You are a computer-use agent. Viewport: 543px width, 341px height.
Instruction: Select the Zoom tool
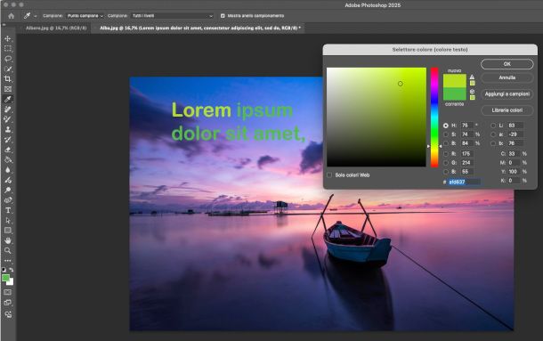[x=8, y=250]
